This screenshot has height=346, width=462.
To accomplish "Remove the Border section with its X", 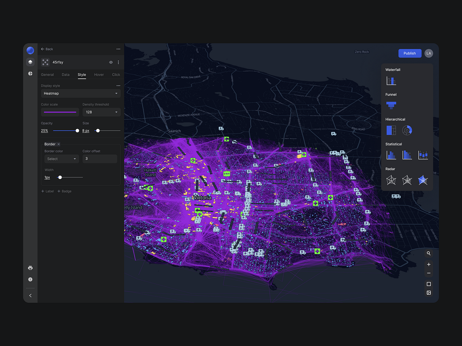I will (x=60, y=144).
